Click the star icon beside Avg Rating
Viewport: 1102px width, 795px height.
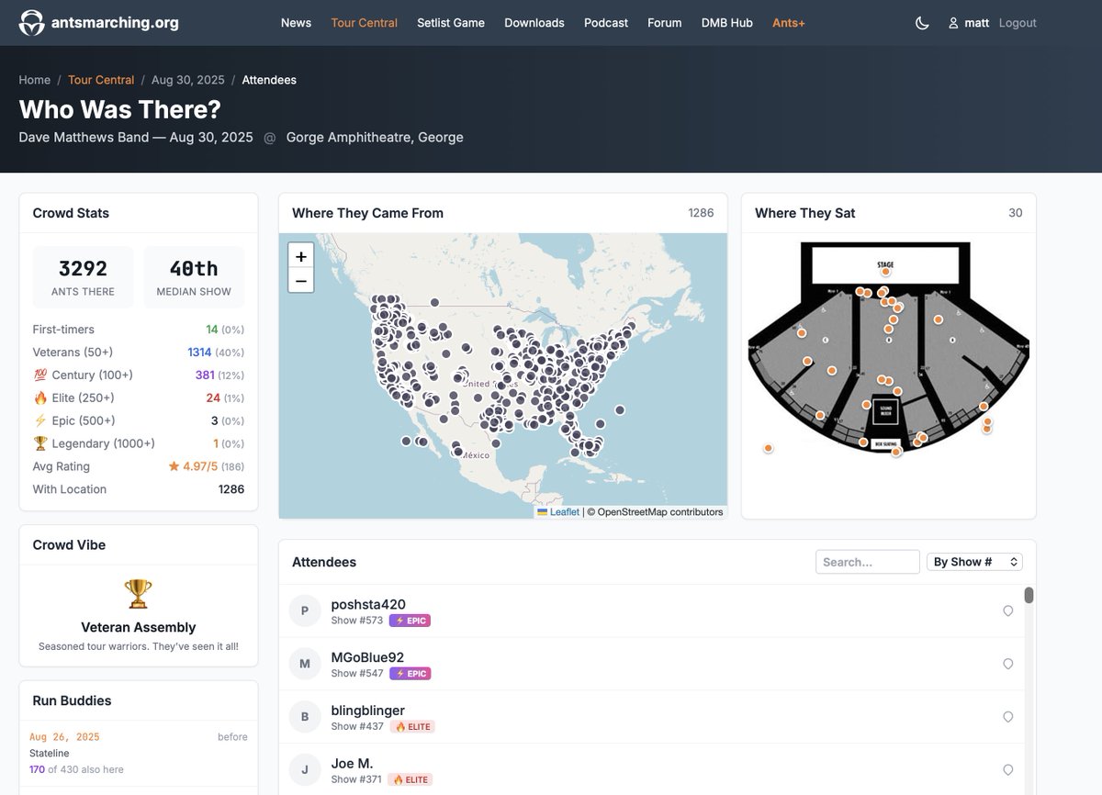pyautogui.click(x=174, y=466)
